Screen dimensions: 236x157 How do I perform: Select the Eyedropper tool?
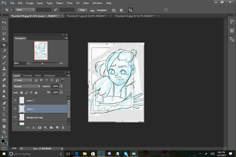point(4,51)
